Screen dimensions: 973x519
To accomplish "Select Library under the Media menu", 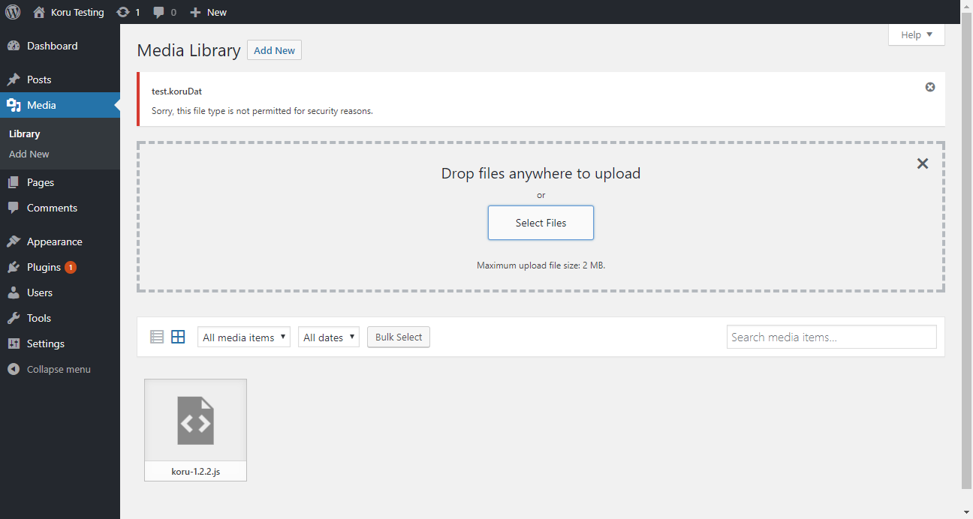I will tap(24, 133).
